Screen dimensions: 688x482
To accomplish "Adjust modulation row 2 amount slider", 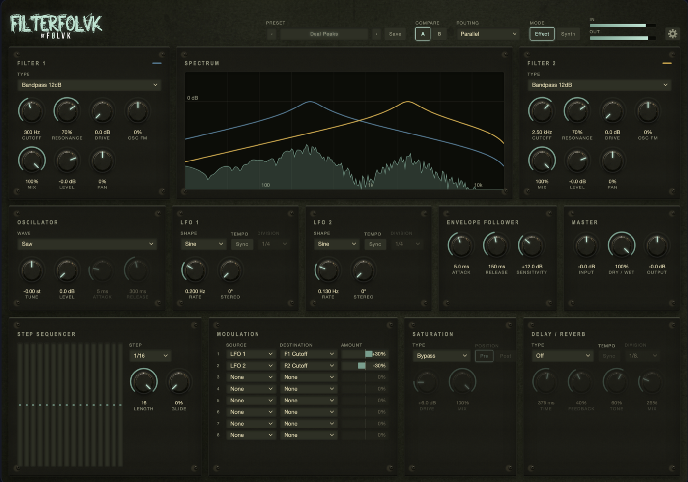I will pyautogui.click(x=365, y=366).
